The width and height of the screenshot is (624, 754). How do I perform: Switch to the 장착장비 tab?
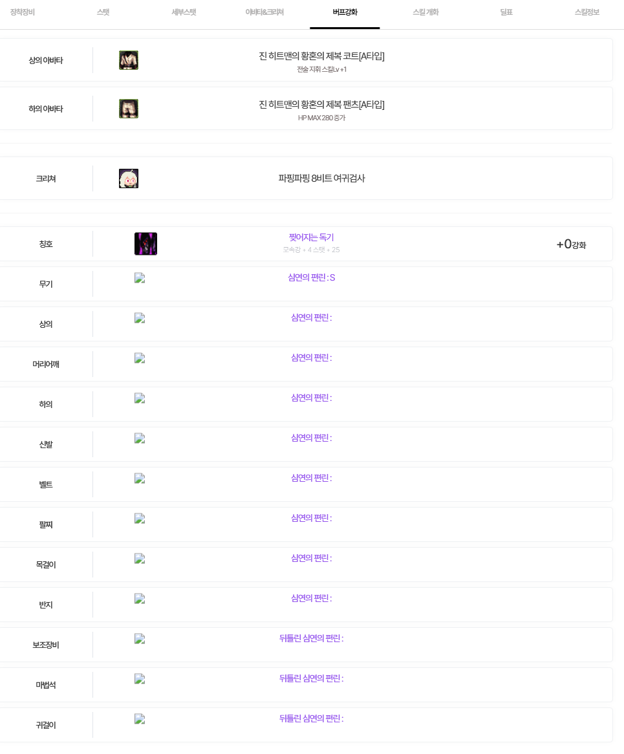pyautogui.click(x=23, y=12)
